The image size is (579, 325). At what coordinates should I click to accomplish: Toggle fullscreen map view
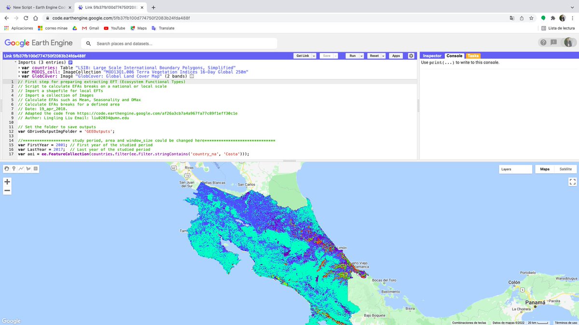tap(573, 182)
